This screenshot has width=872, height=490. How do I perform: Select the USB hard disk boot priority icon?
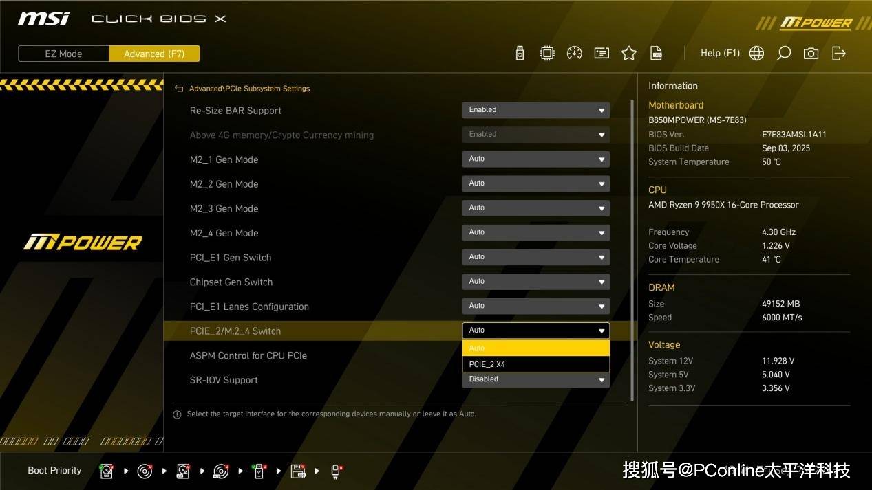point(182,471)
